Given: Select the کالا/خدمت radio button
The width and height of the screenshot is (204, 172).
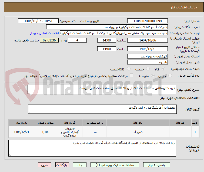Looking at the screenshot, I should point(129,69).
